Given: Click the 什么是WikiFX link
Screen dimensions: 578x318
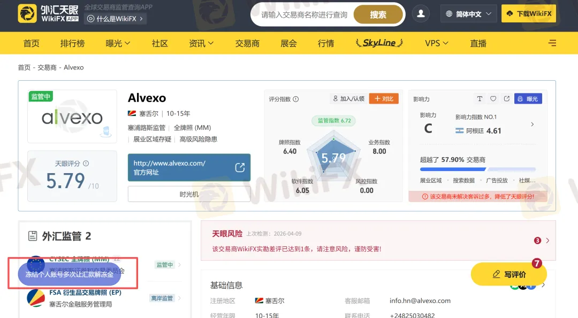Looking at the screenshot, I should (x=116, y=19).
